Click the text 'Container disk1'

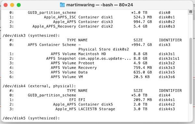pos(96,17)
